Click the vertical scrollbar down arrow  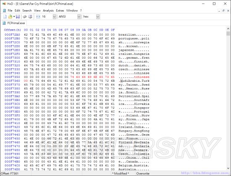tap(228, 168)
